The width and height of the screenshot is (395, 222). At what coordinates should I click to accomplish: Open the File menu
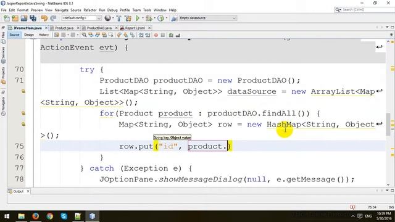coord(4,10)
